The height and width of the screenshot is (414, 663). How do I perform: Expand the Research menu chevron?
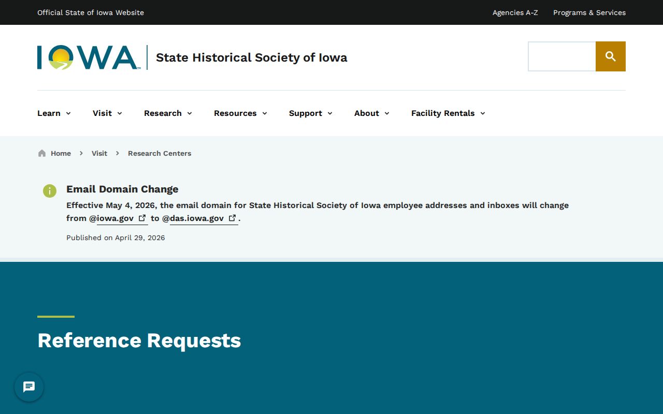190,113
